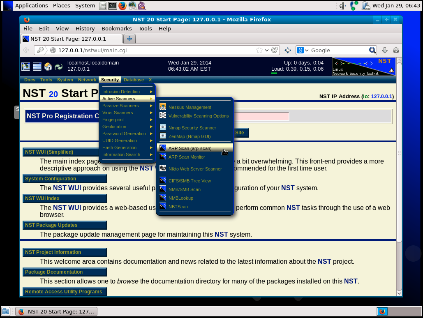Image resolution: width=423 pixels, height=318 pixels.
Task: Click the Firefox reload page icon
Action: (x=275, y=50)
